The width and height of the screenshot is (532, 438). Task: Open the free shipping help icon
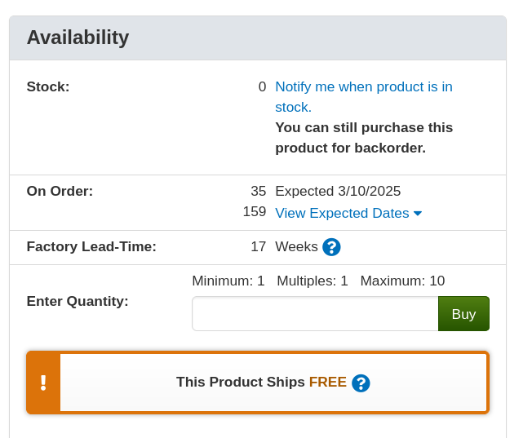pos(361,383)
